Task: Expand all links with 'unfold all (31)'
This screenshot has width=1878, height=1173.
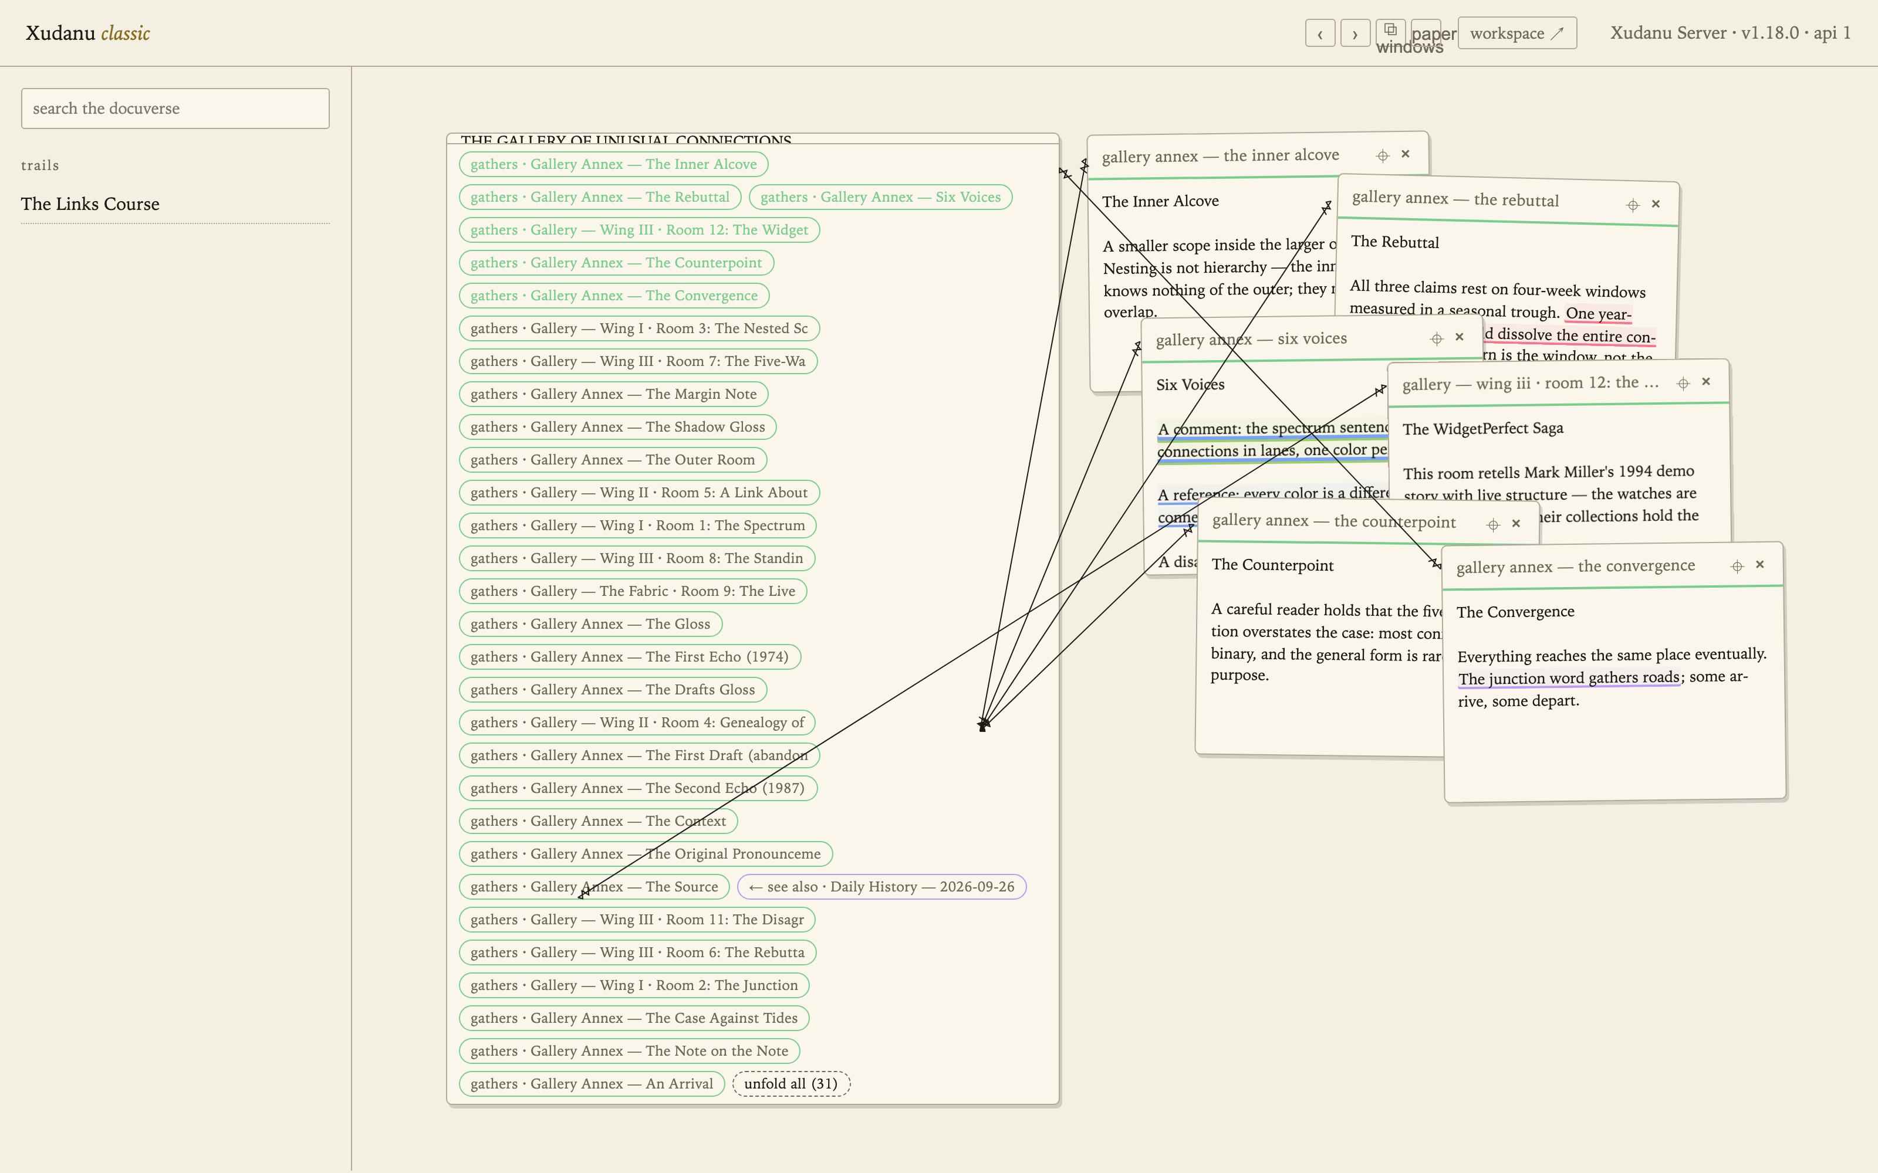Action: (x=791, y=1084)
